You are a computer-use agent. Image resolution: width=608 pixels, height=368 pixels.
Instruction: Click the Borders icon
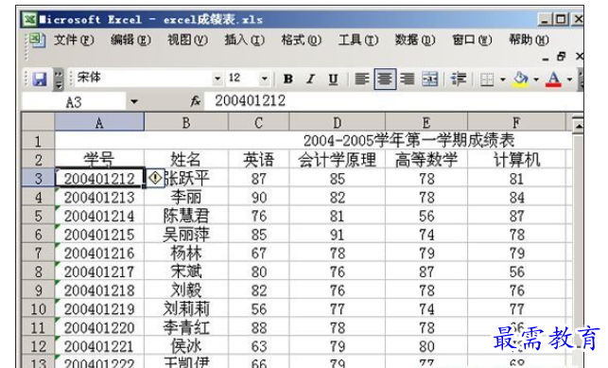click(x=487, y=79)
